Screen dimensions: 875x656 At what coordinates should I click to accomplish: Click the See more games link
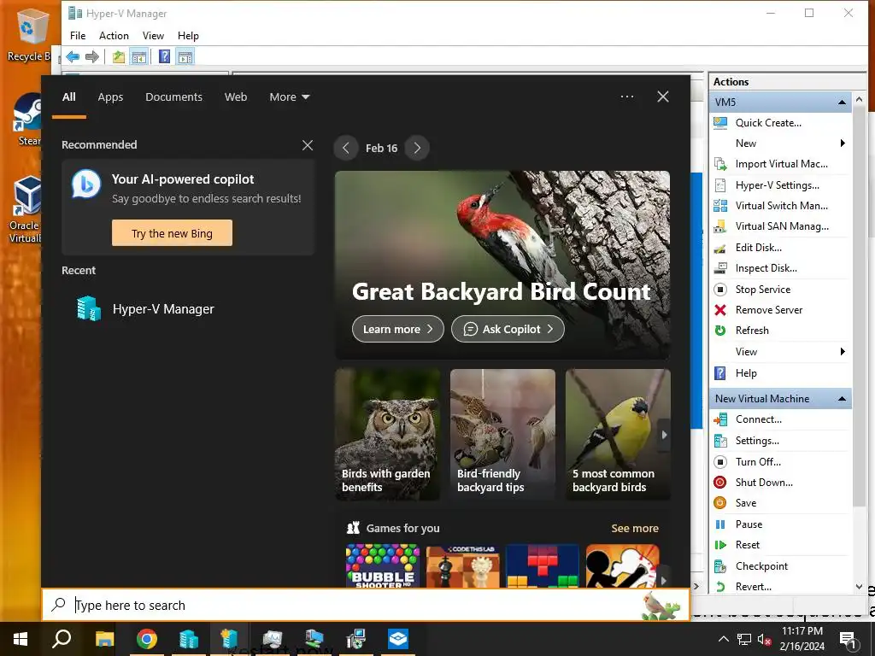coord(635,528)
